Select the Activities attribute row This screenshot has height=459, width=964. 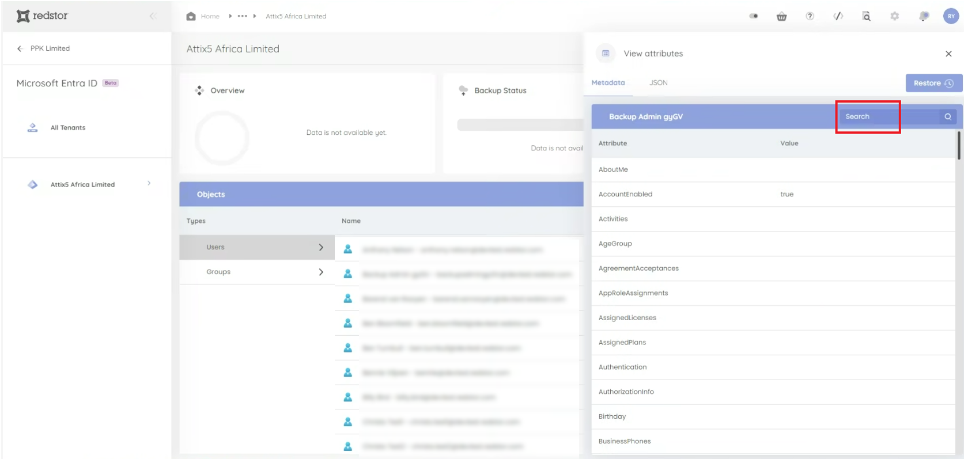(773, 219)
